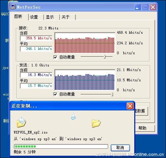
Task: Toggle 自动衡量 checkbox under 接收 graph
Action: point(55,57)
